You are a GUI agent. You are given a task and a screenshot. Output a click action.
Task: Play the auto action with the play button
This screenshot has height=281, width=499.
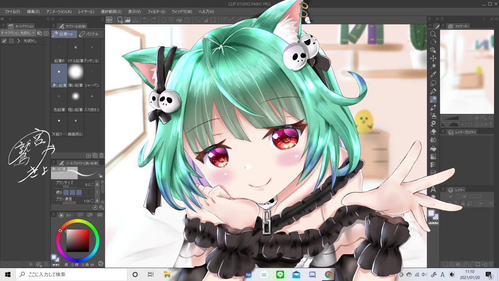pyautogui.click(x=31, y=264)
